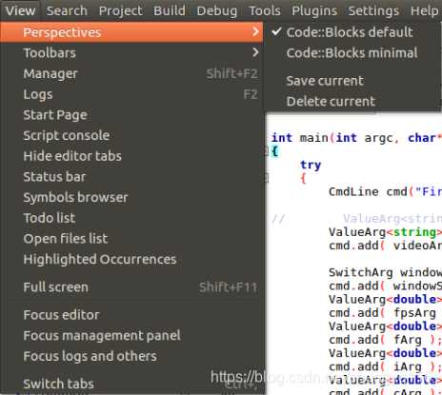Click the 'SwitchArg window' code line
This screenshot has height=395, width=442.
pyautogui.click(x=385, y=272)
